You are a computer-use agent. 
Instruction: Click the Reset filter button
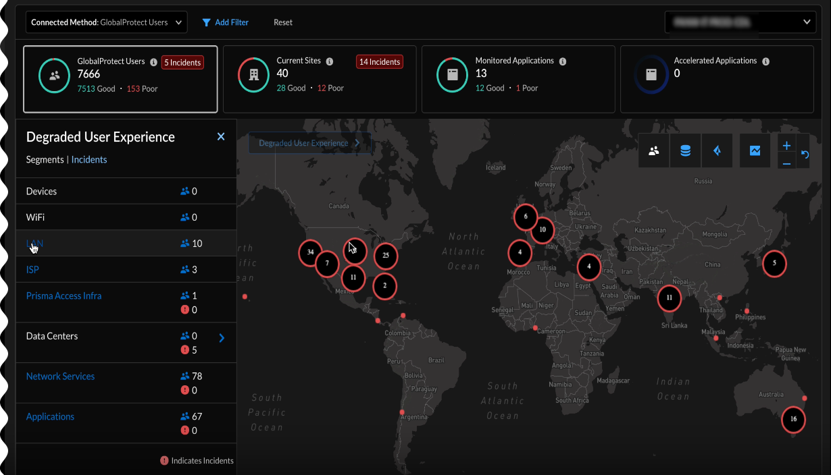[x=283, y=22]
